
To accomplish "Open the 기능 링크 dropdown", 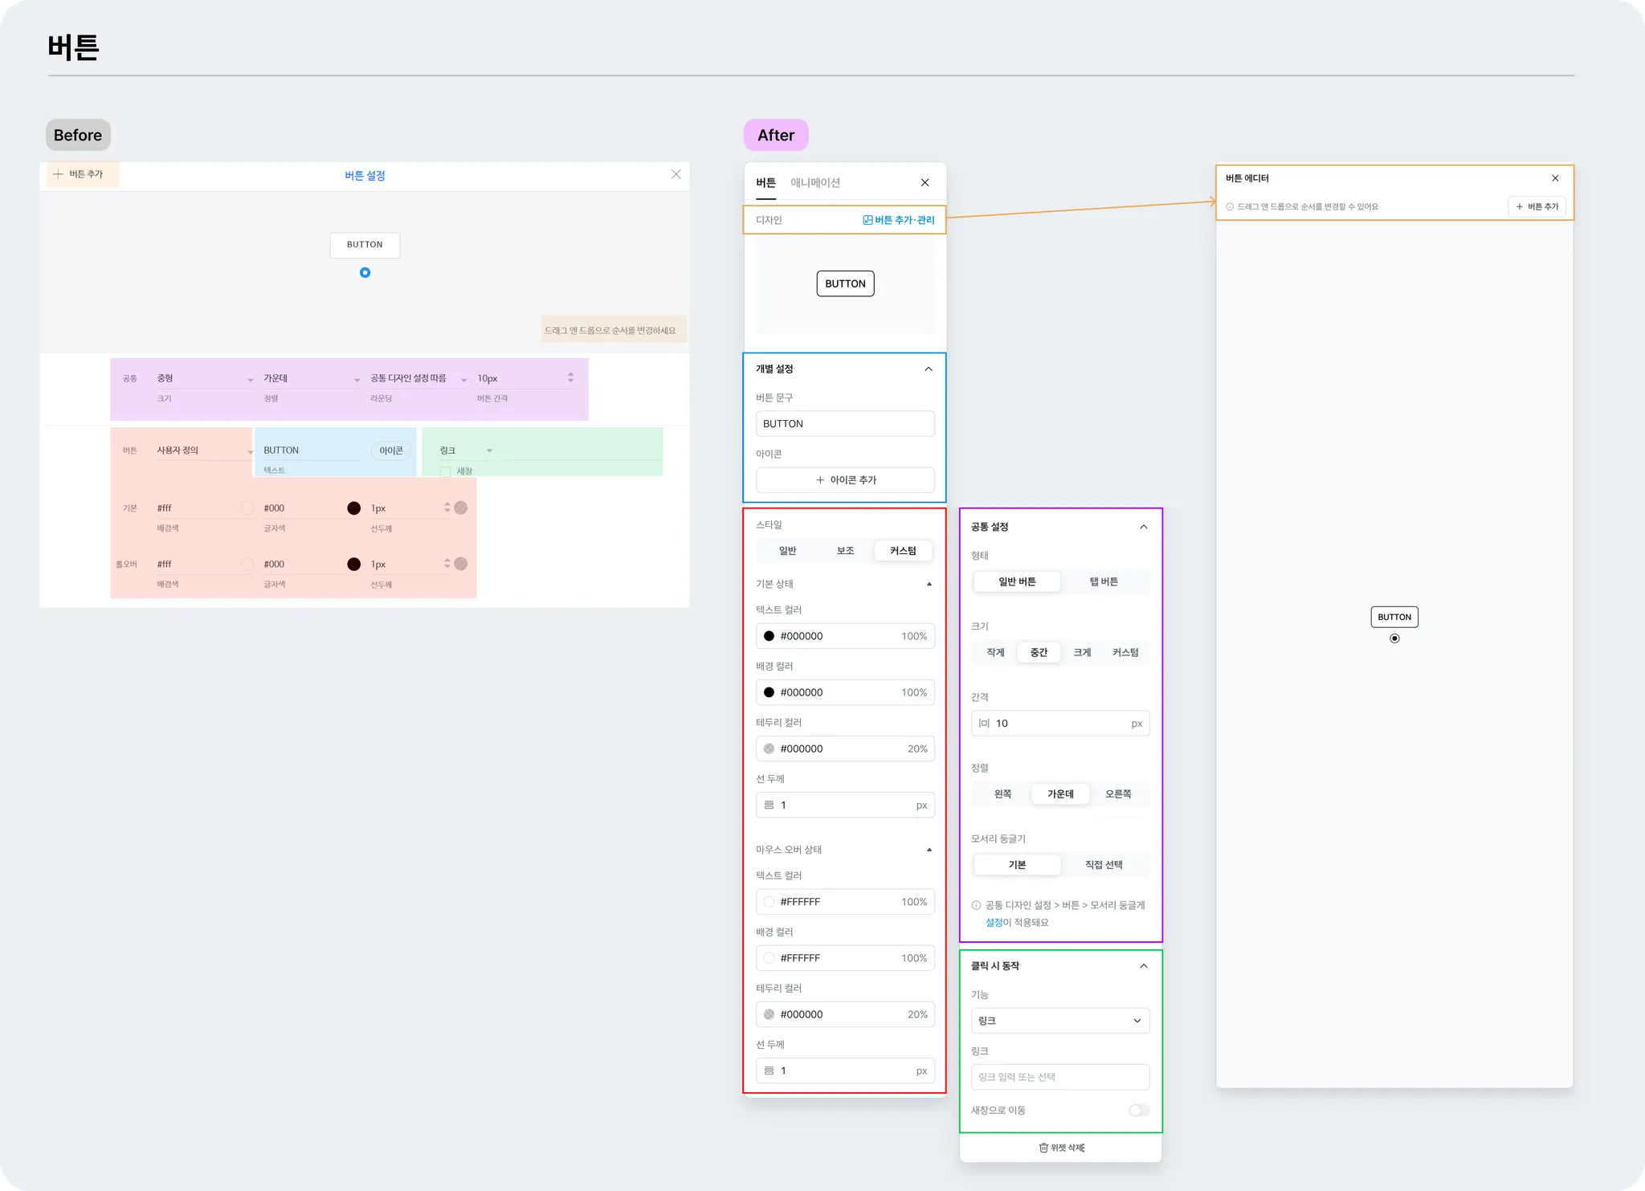I will click(x=1060, y=1021).
